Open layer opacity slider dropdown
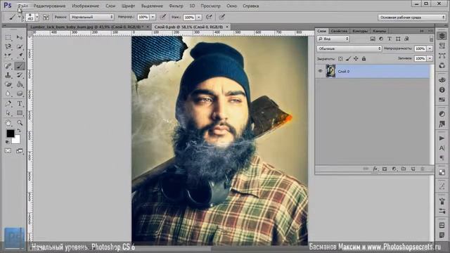The width and height of the screenshot is (450, 253). click(430, 48)
